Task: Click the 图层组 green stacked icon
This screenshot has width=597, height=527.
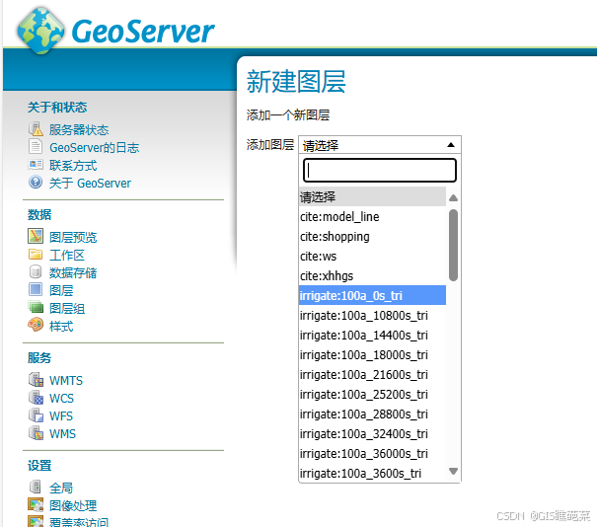Action: click(x=36, y=307)
